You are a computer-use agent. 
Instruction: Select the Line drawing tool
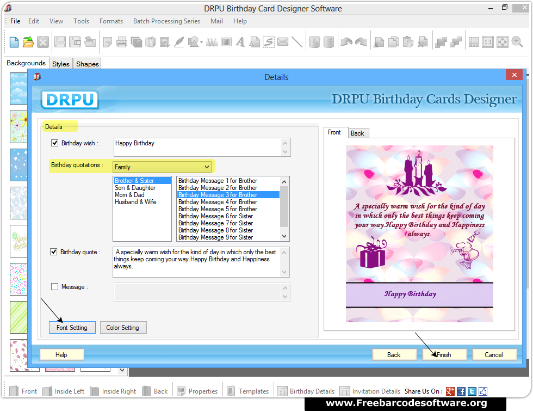[297, 42]
